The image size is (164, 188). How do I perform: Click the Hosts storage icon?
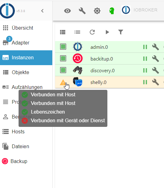tap(6, 132)
